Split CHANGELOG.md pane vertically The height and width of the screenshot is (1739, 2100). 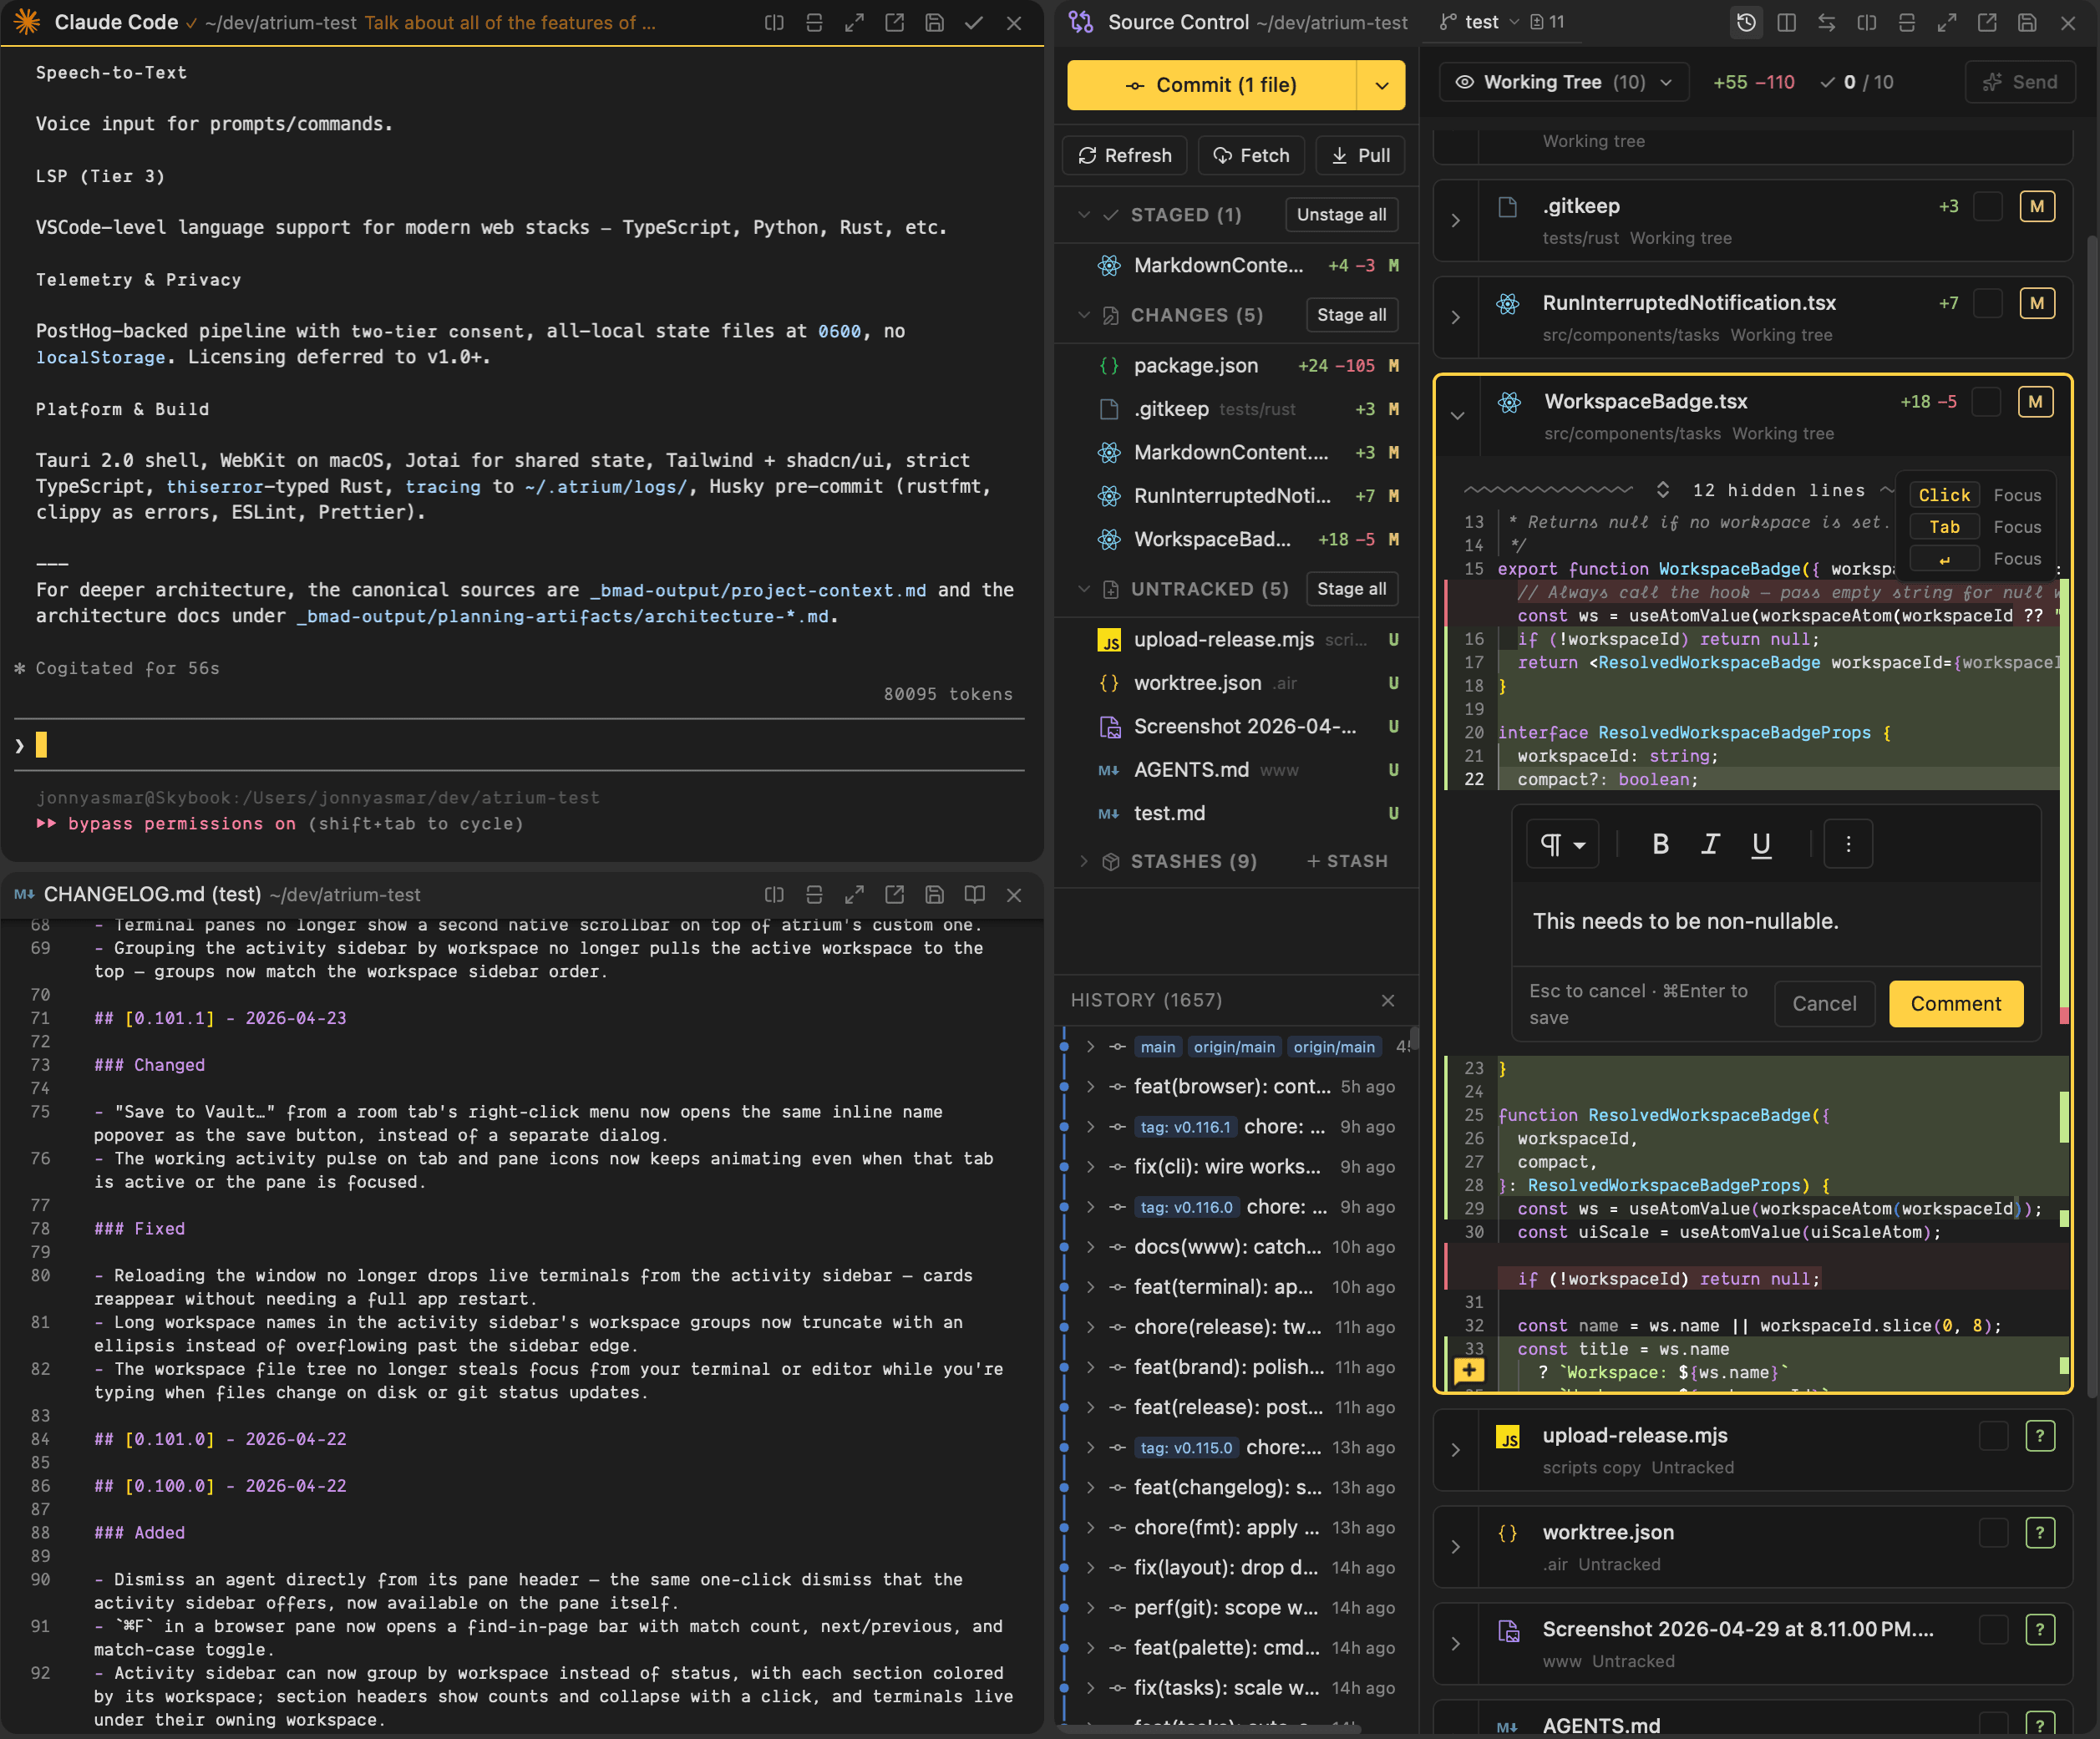coord(774,894)
